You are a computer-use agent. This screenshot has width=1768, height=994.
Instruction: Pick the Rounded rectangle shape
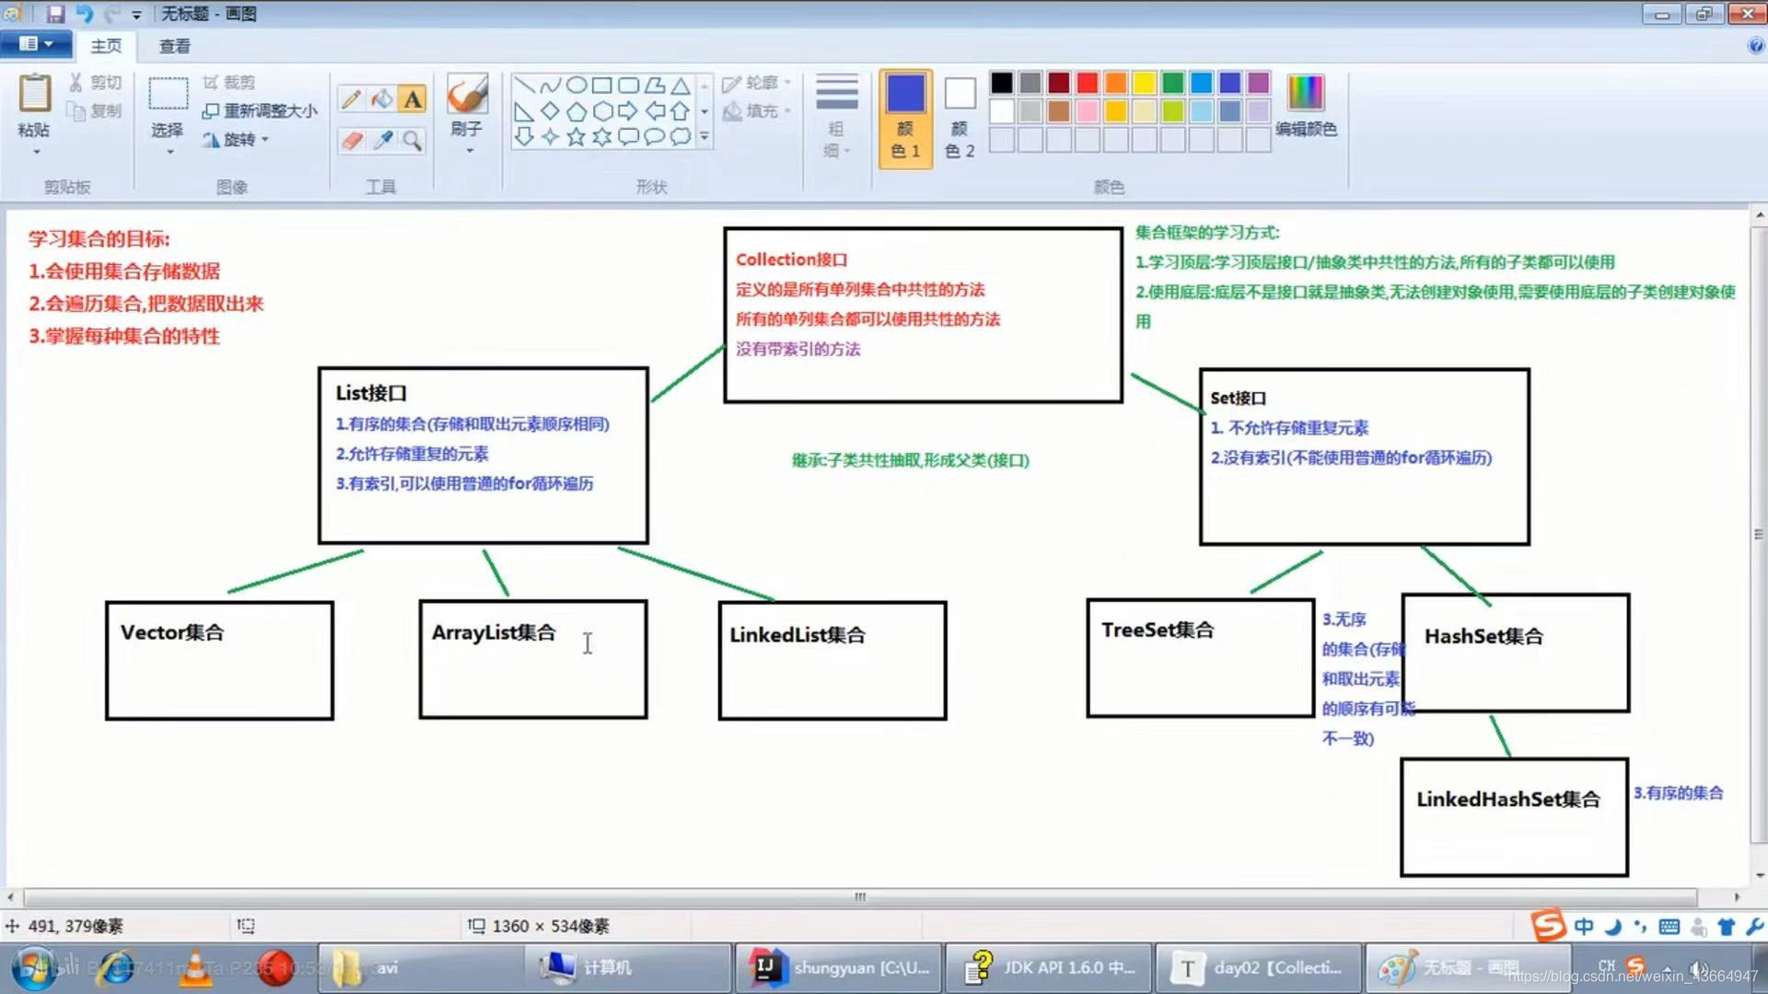[629, 86]
